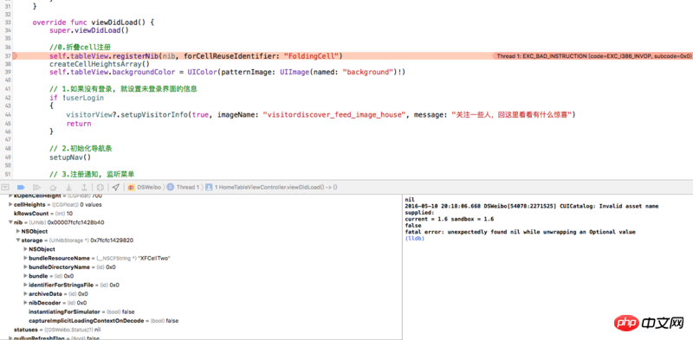Expand the archiveData entry

click(25, 293)
